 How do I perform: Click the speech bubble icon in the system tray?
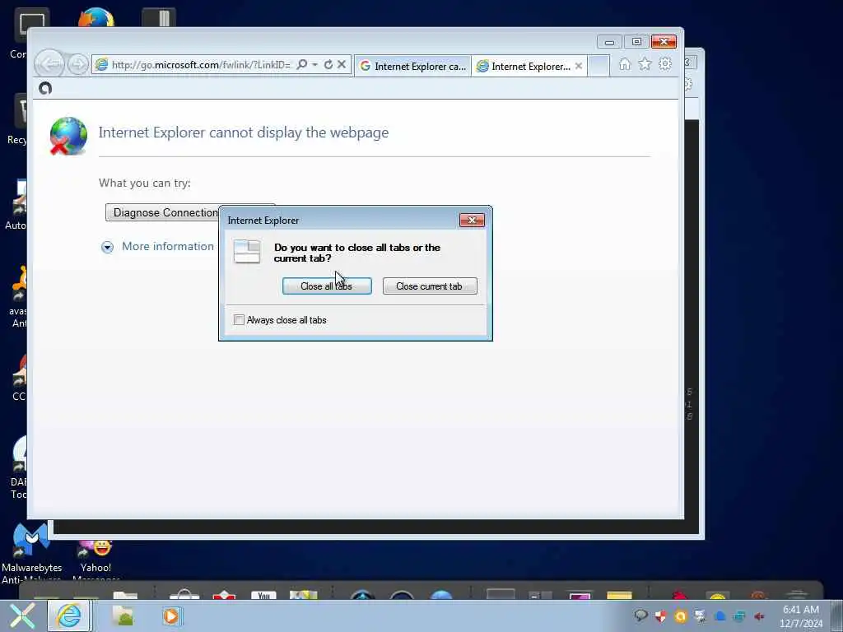[640, 616]
